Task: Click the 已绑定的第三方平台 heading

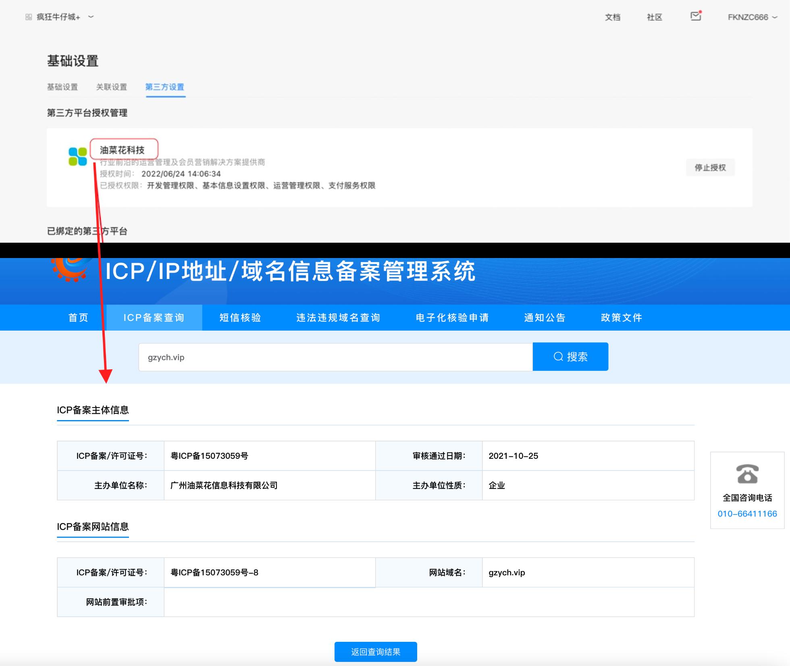Action: point(87,231)
